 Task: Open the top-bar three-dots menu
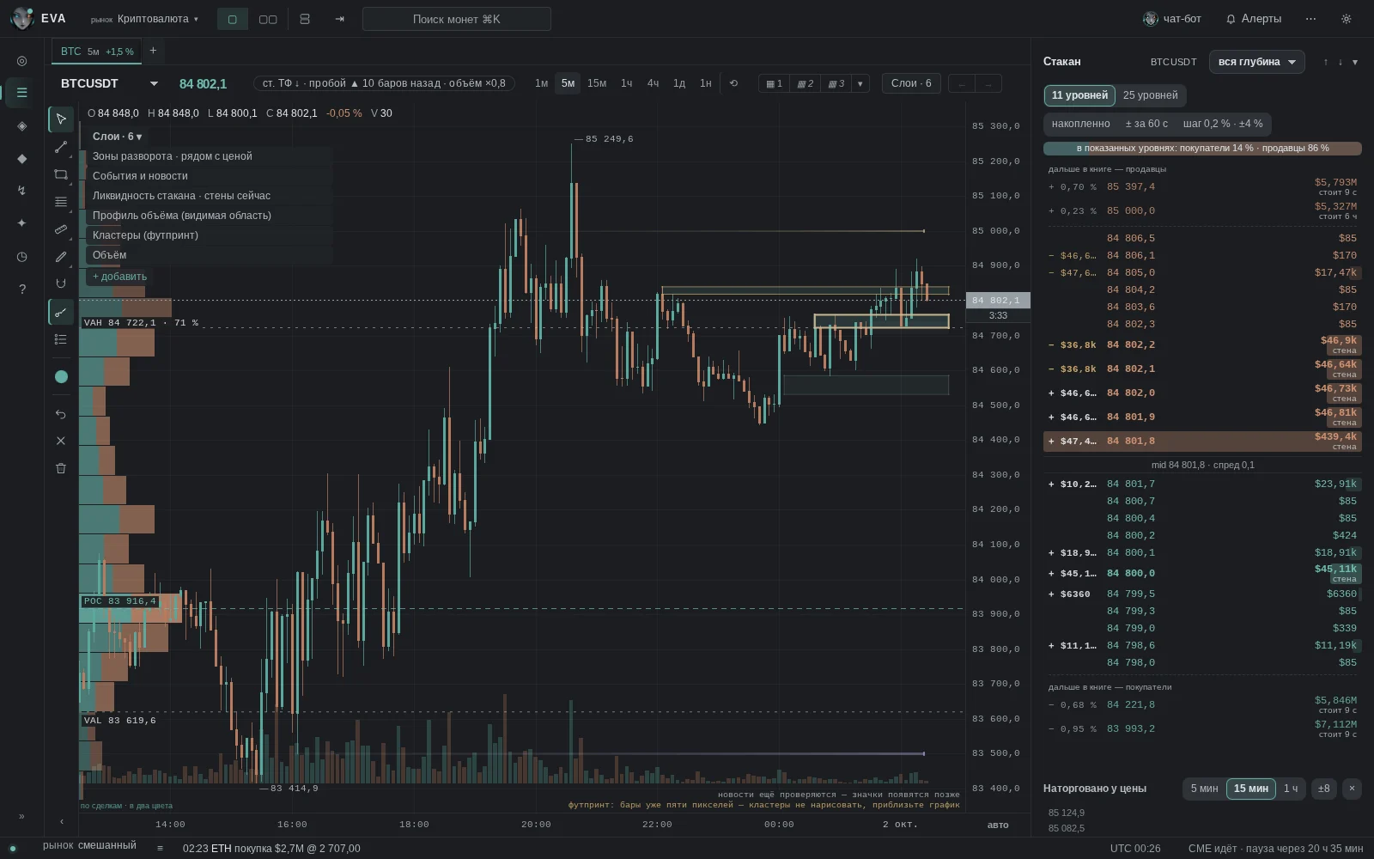coord(1310,19)
